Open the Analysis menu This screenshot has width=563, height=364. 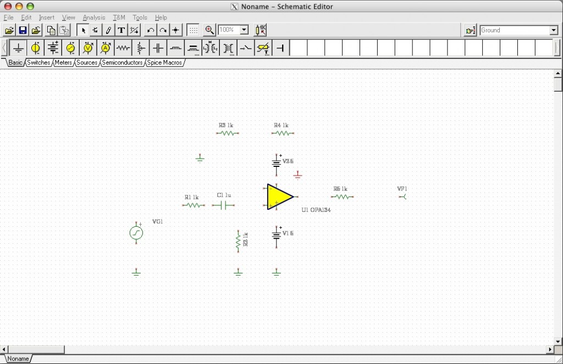[x=93, y=18]
